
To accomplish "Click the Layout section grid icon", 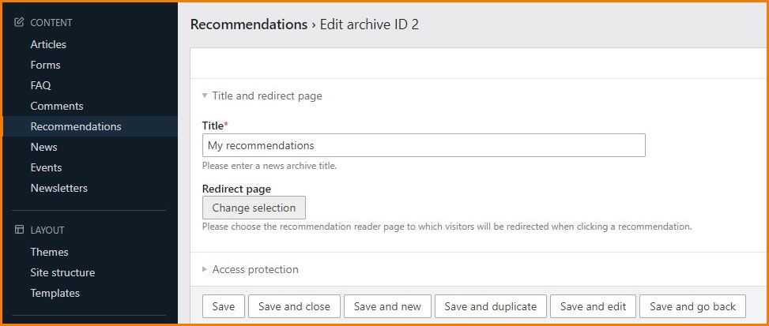I will [20, 230].
